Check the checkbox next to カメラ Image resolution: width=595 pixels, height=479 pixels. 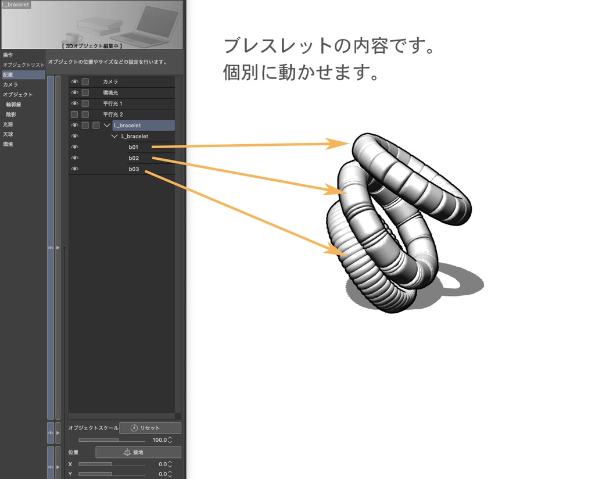click(x=85, y=81)
